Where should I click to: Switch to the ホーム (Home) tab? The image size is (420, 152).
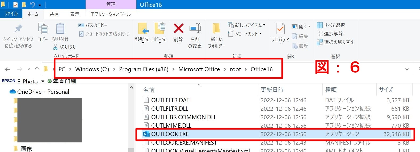[33, 14]
